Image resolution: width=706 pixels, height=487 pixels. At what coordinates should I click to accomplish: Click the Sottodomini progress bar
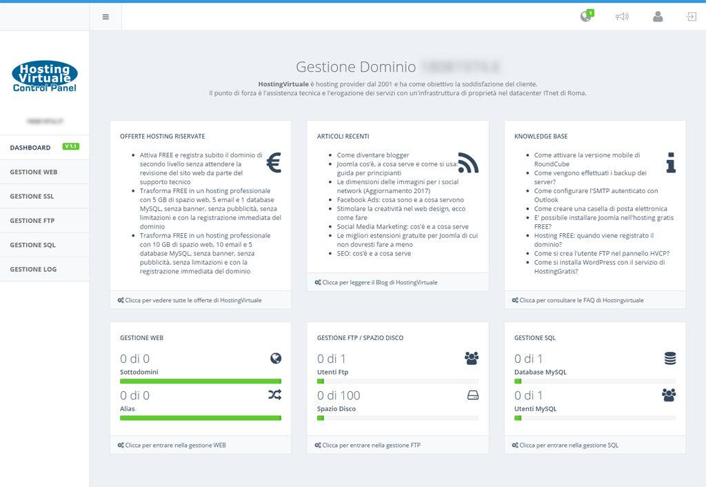(x=201, y=381)
